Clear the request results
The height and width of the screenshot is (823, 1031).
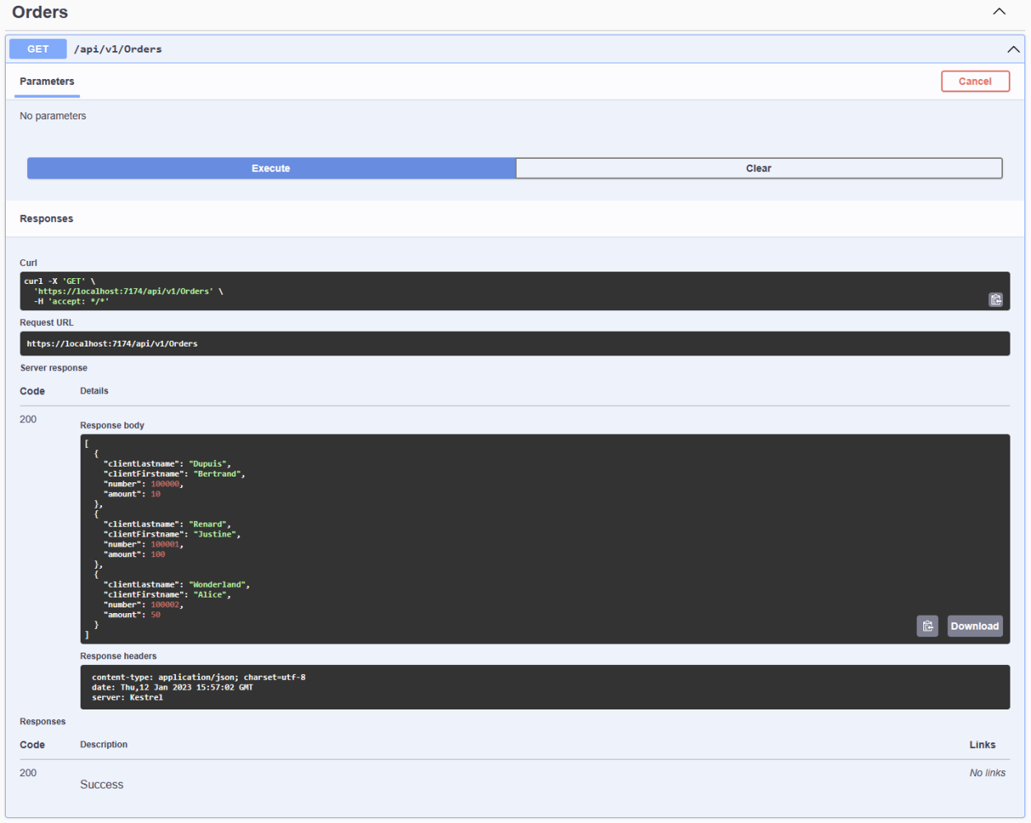[x=759, y=168]
